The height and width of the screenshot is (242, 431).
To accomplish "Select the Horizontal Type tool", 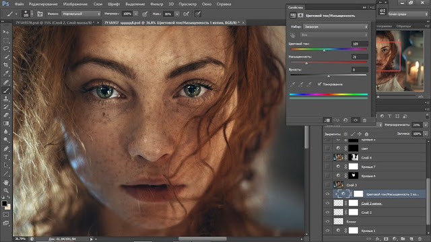I will [x=6, y=157].
